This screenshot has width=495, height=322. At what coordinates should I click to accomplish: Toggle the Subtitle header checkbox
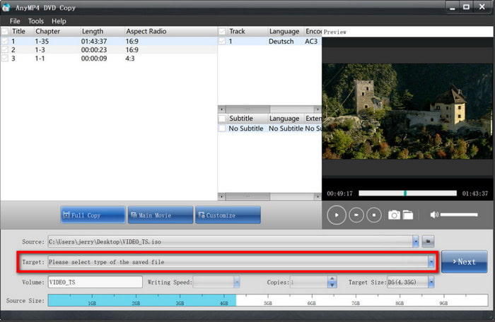click(222, 118)
